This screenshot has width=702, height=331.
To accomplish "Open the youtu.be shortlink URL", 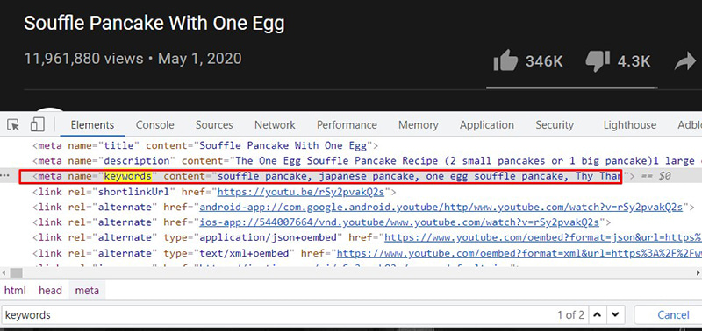I will pos(301,192).
